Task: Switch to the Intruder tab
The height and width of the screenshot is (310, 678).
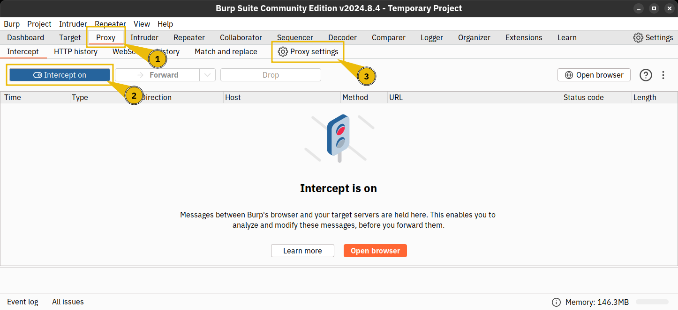Action: click(144, 37)
